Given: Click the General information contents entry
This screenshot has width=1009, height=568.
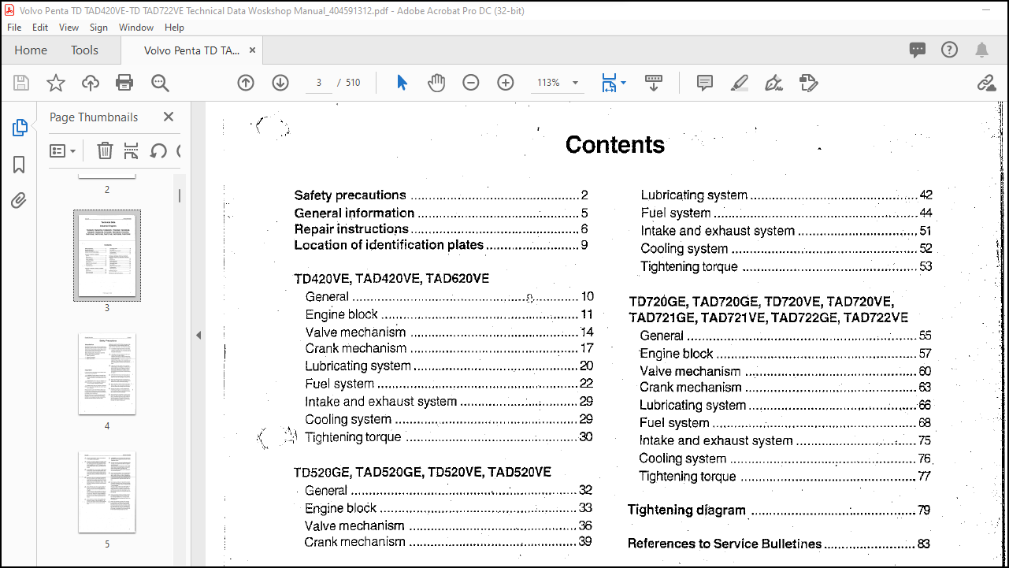Looking at the screenshot, I should click(441, 213).
